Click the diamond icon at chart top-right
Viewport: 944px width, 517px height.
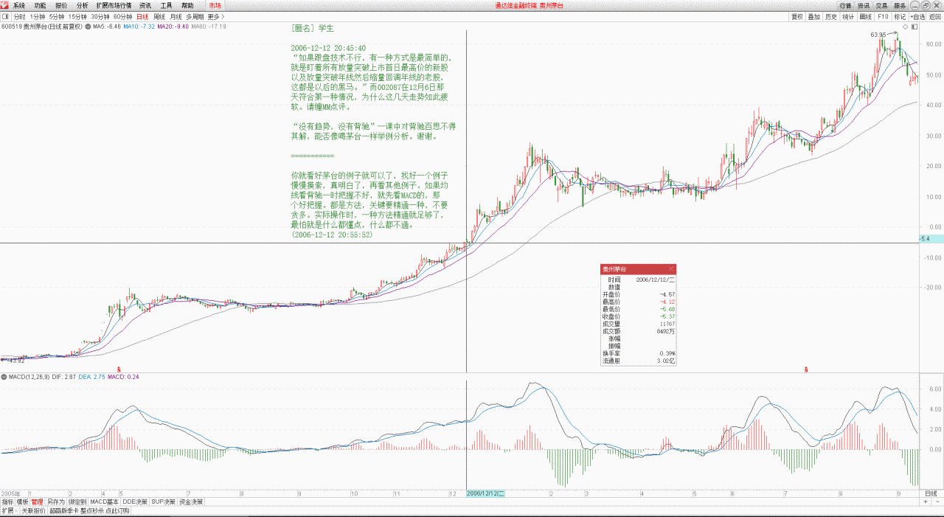click(x=905, y=27)
